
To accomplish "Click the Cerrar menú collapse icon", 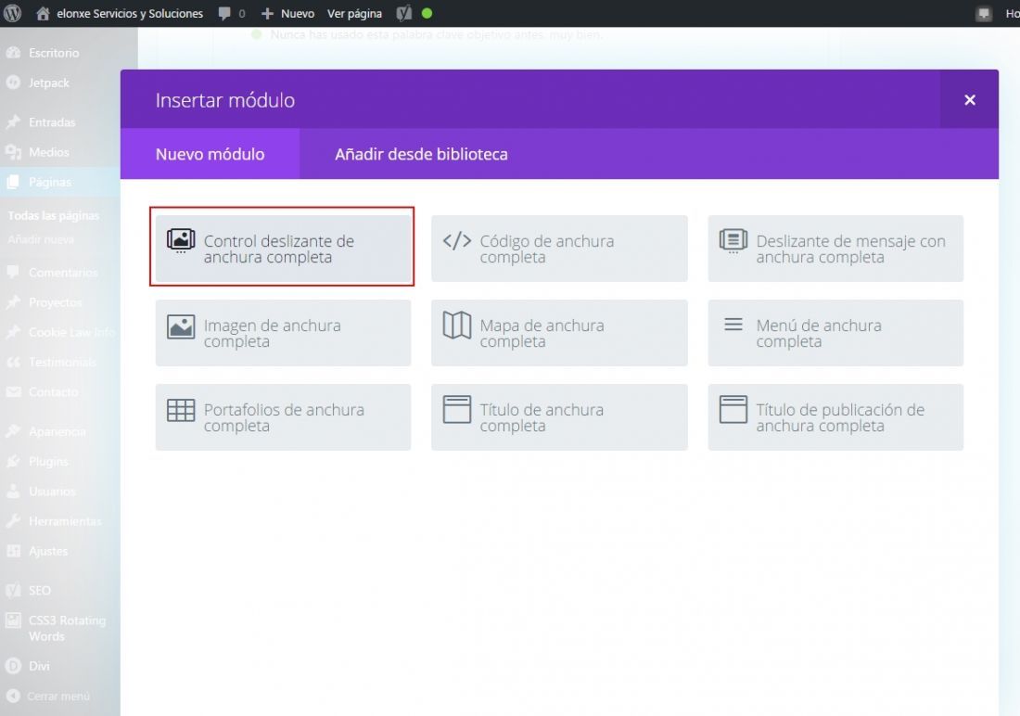I will [13, 696].
